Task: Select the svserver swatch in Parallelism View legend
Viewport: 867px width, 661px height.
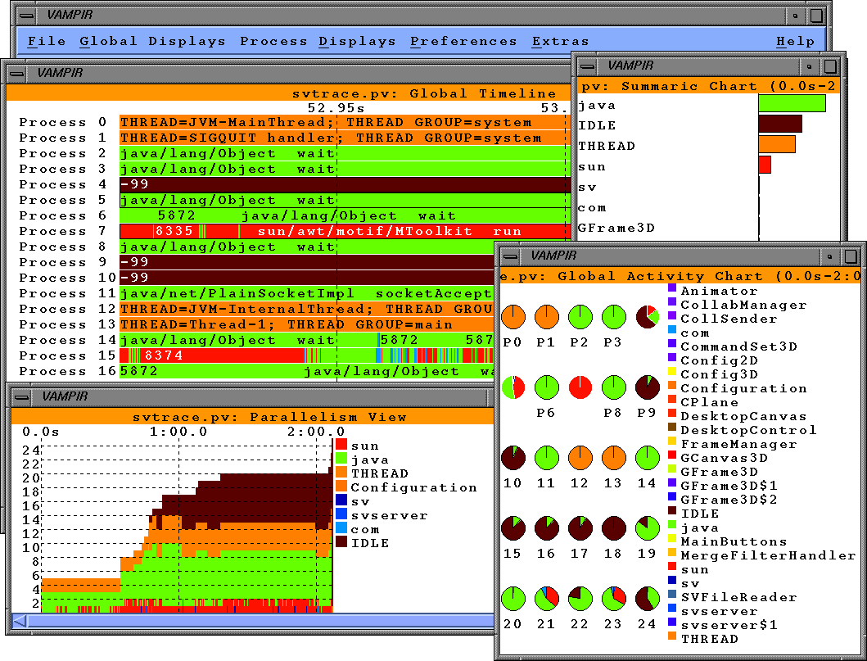Action: [x=341, y=514]
